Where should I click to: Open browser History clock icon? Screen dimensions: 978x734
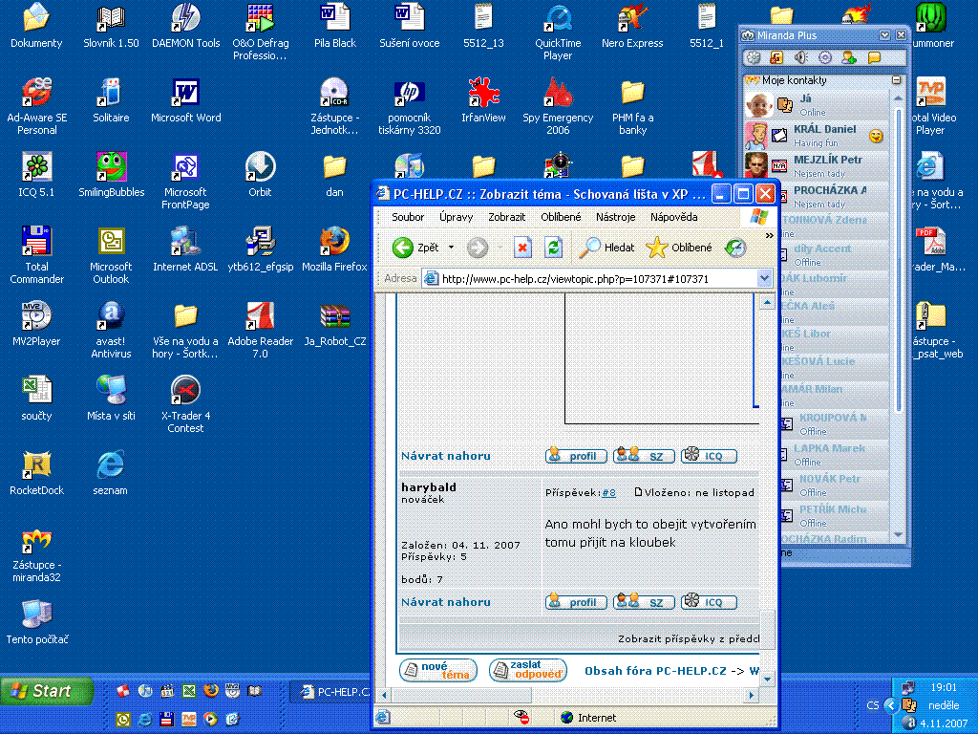[x=734, y=248]
